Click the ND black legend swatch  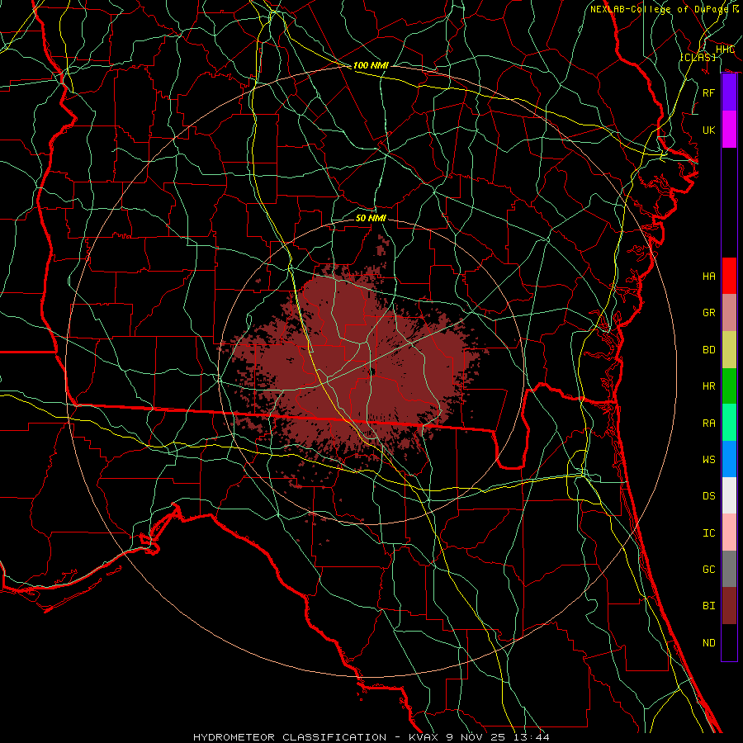coord(729,642)
